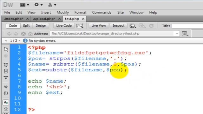
Task: Open the Insert menu
Action: [46, 12]
